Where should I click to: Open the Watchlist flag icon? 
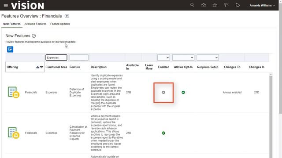[x=226, y=5]
